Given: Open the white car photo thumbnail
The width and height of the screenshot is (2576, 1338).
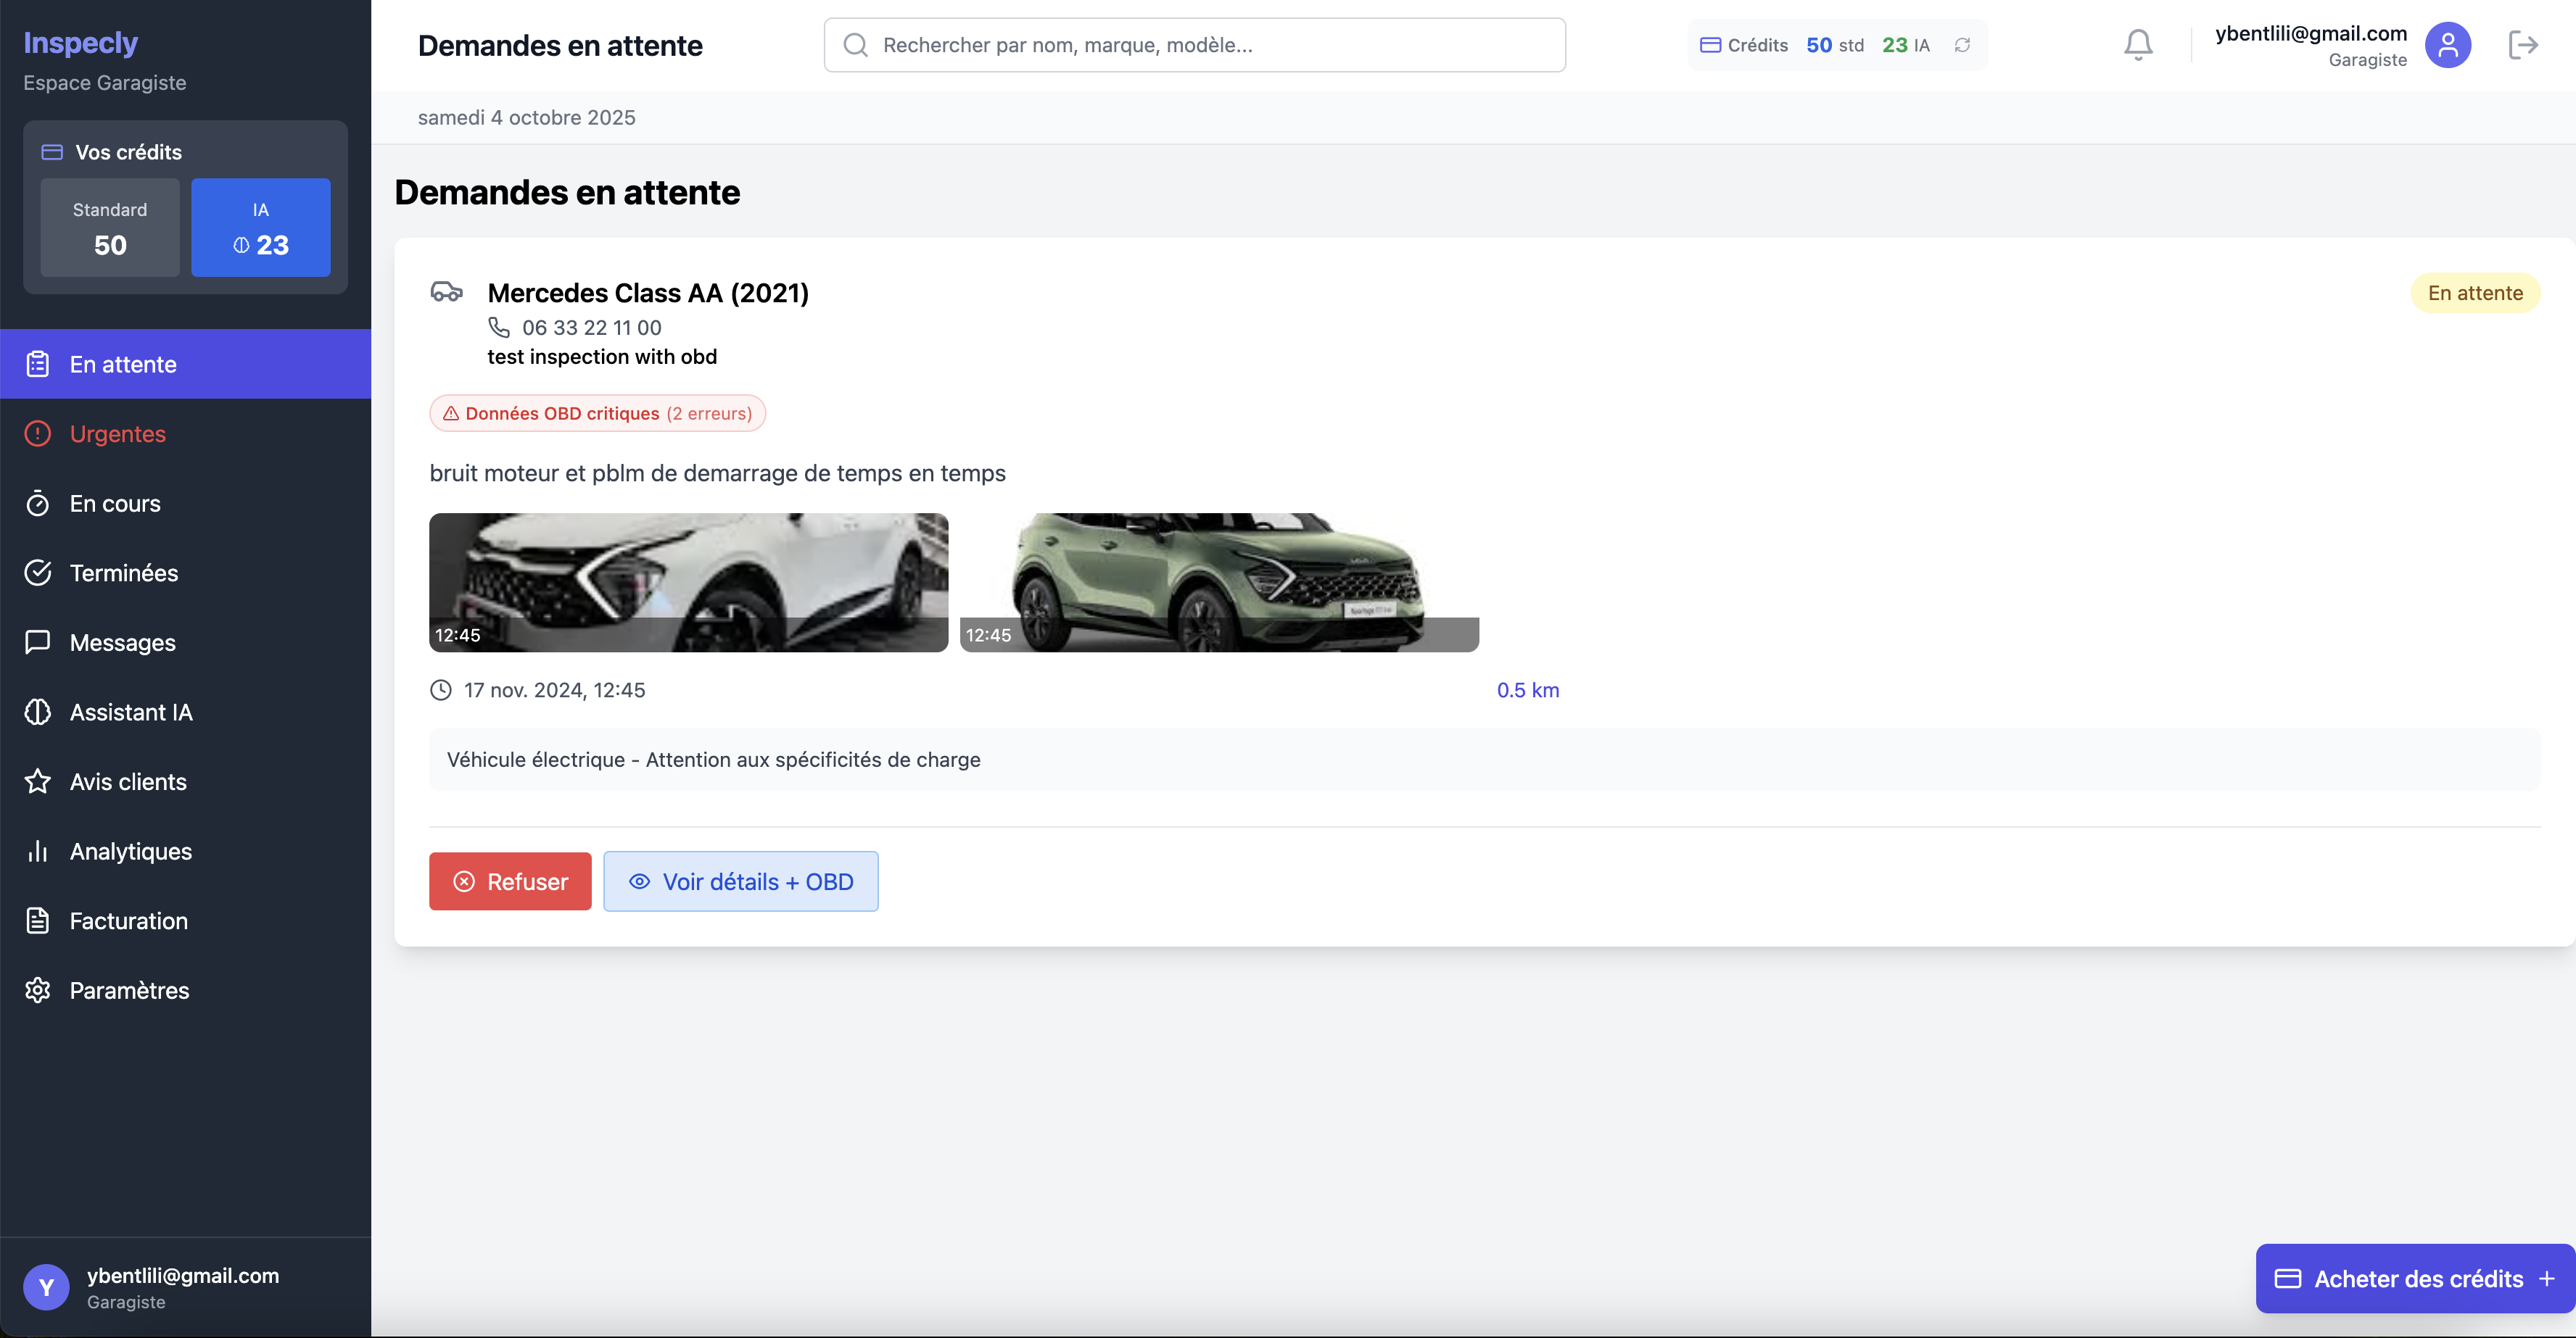Looking at the screenshot, I should 688,581.
